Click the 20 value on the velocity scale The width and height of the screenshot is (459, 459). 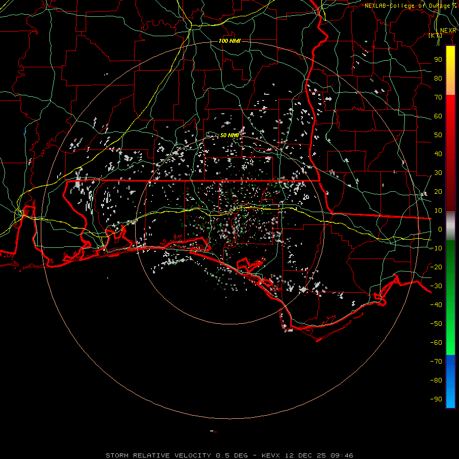click(438, 192)
